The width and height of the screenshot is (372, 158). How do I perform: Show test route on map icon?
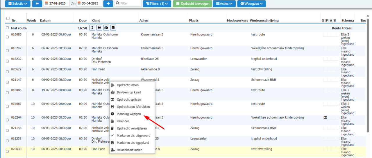point(106,28)
